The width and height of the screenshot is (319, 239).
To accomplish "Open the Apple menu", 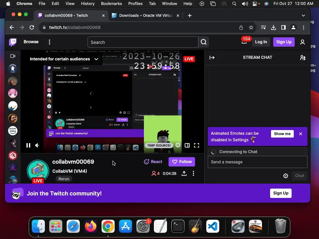I will coord(8,4).
